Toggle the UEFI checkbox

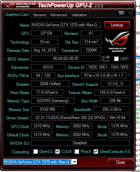(116, 58)
